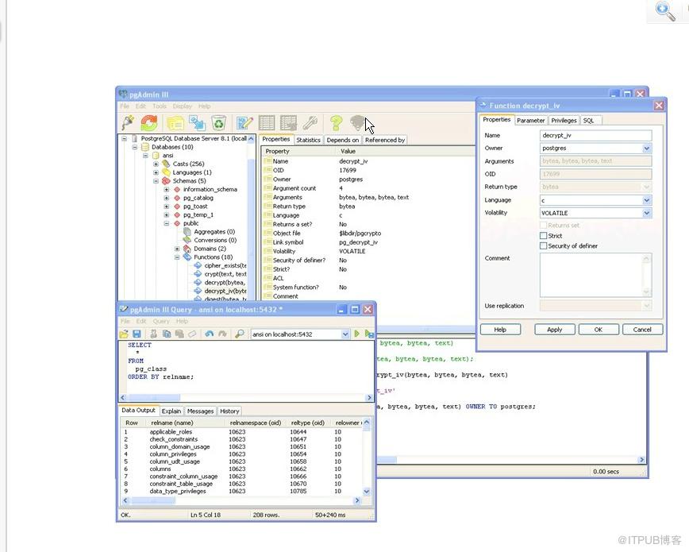The image size is (689, 552).
Task: Run the query with the green play icon
Action: (x=357, y=334)
